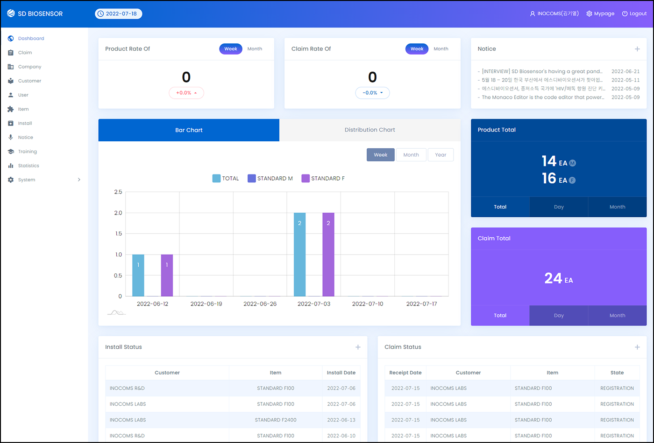
Task: Click plus icon in Notice panel
Action: pyautogui.click(x=637, y=49)
